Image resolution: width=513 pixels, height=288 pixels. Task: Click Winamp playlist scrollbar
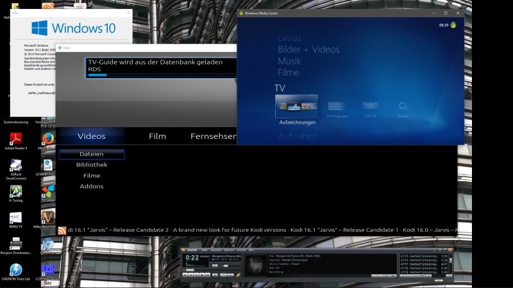451,264
